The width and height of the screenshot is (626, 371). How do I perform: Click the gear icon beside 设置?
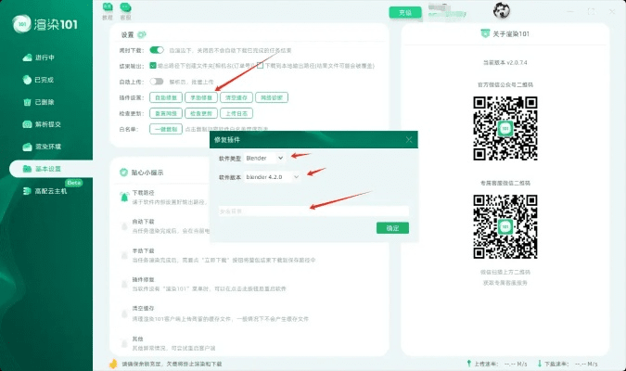pos(141,34)
